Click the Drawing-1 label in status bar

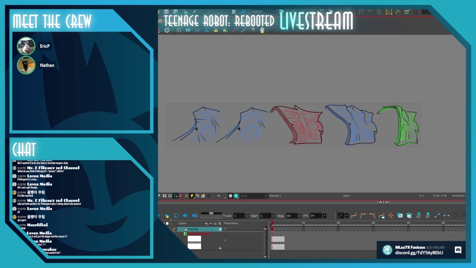click(x=275, y=196)
